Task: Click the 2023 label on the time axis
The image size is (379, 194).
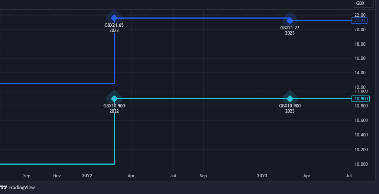Action: 262,175
